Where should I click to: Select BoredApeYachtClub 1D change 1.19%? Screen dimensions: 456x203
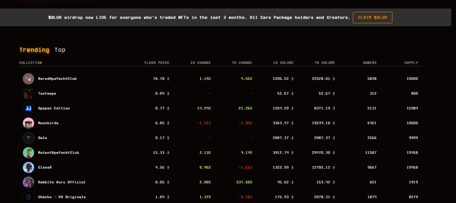point(205,79)
